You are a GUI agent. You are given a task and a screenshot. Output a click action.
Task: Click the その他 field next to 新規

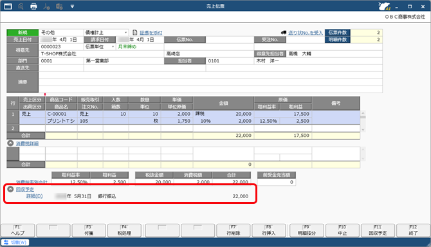click(x=61, y=32)
